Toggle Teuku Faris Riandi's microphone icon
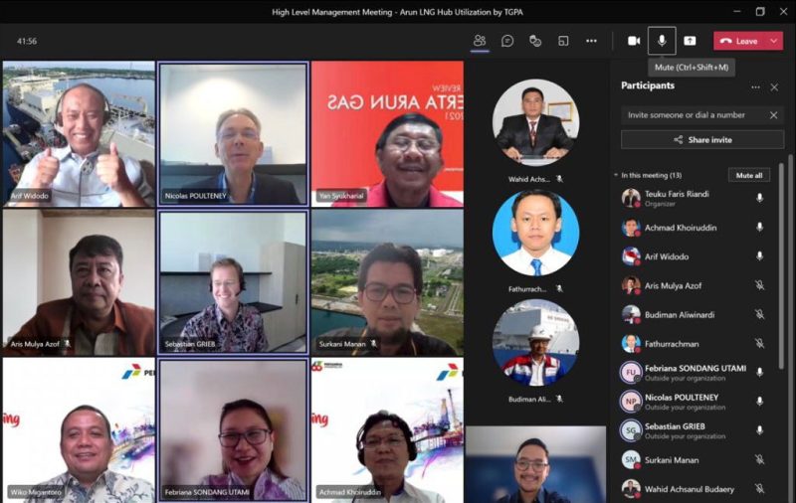Image resolution: width=796 pixels, height=503 pixels. pos(759,198)
